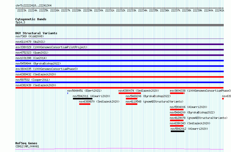
Task: Click the gray 5p14.3 cytogenetic band
Action: [x=119, y=25]
